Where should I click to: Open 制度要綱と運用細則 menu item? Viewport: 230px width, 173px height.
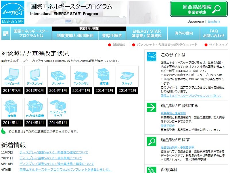tap(75, 35)
